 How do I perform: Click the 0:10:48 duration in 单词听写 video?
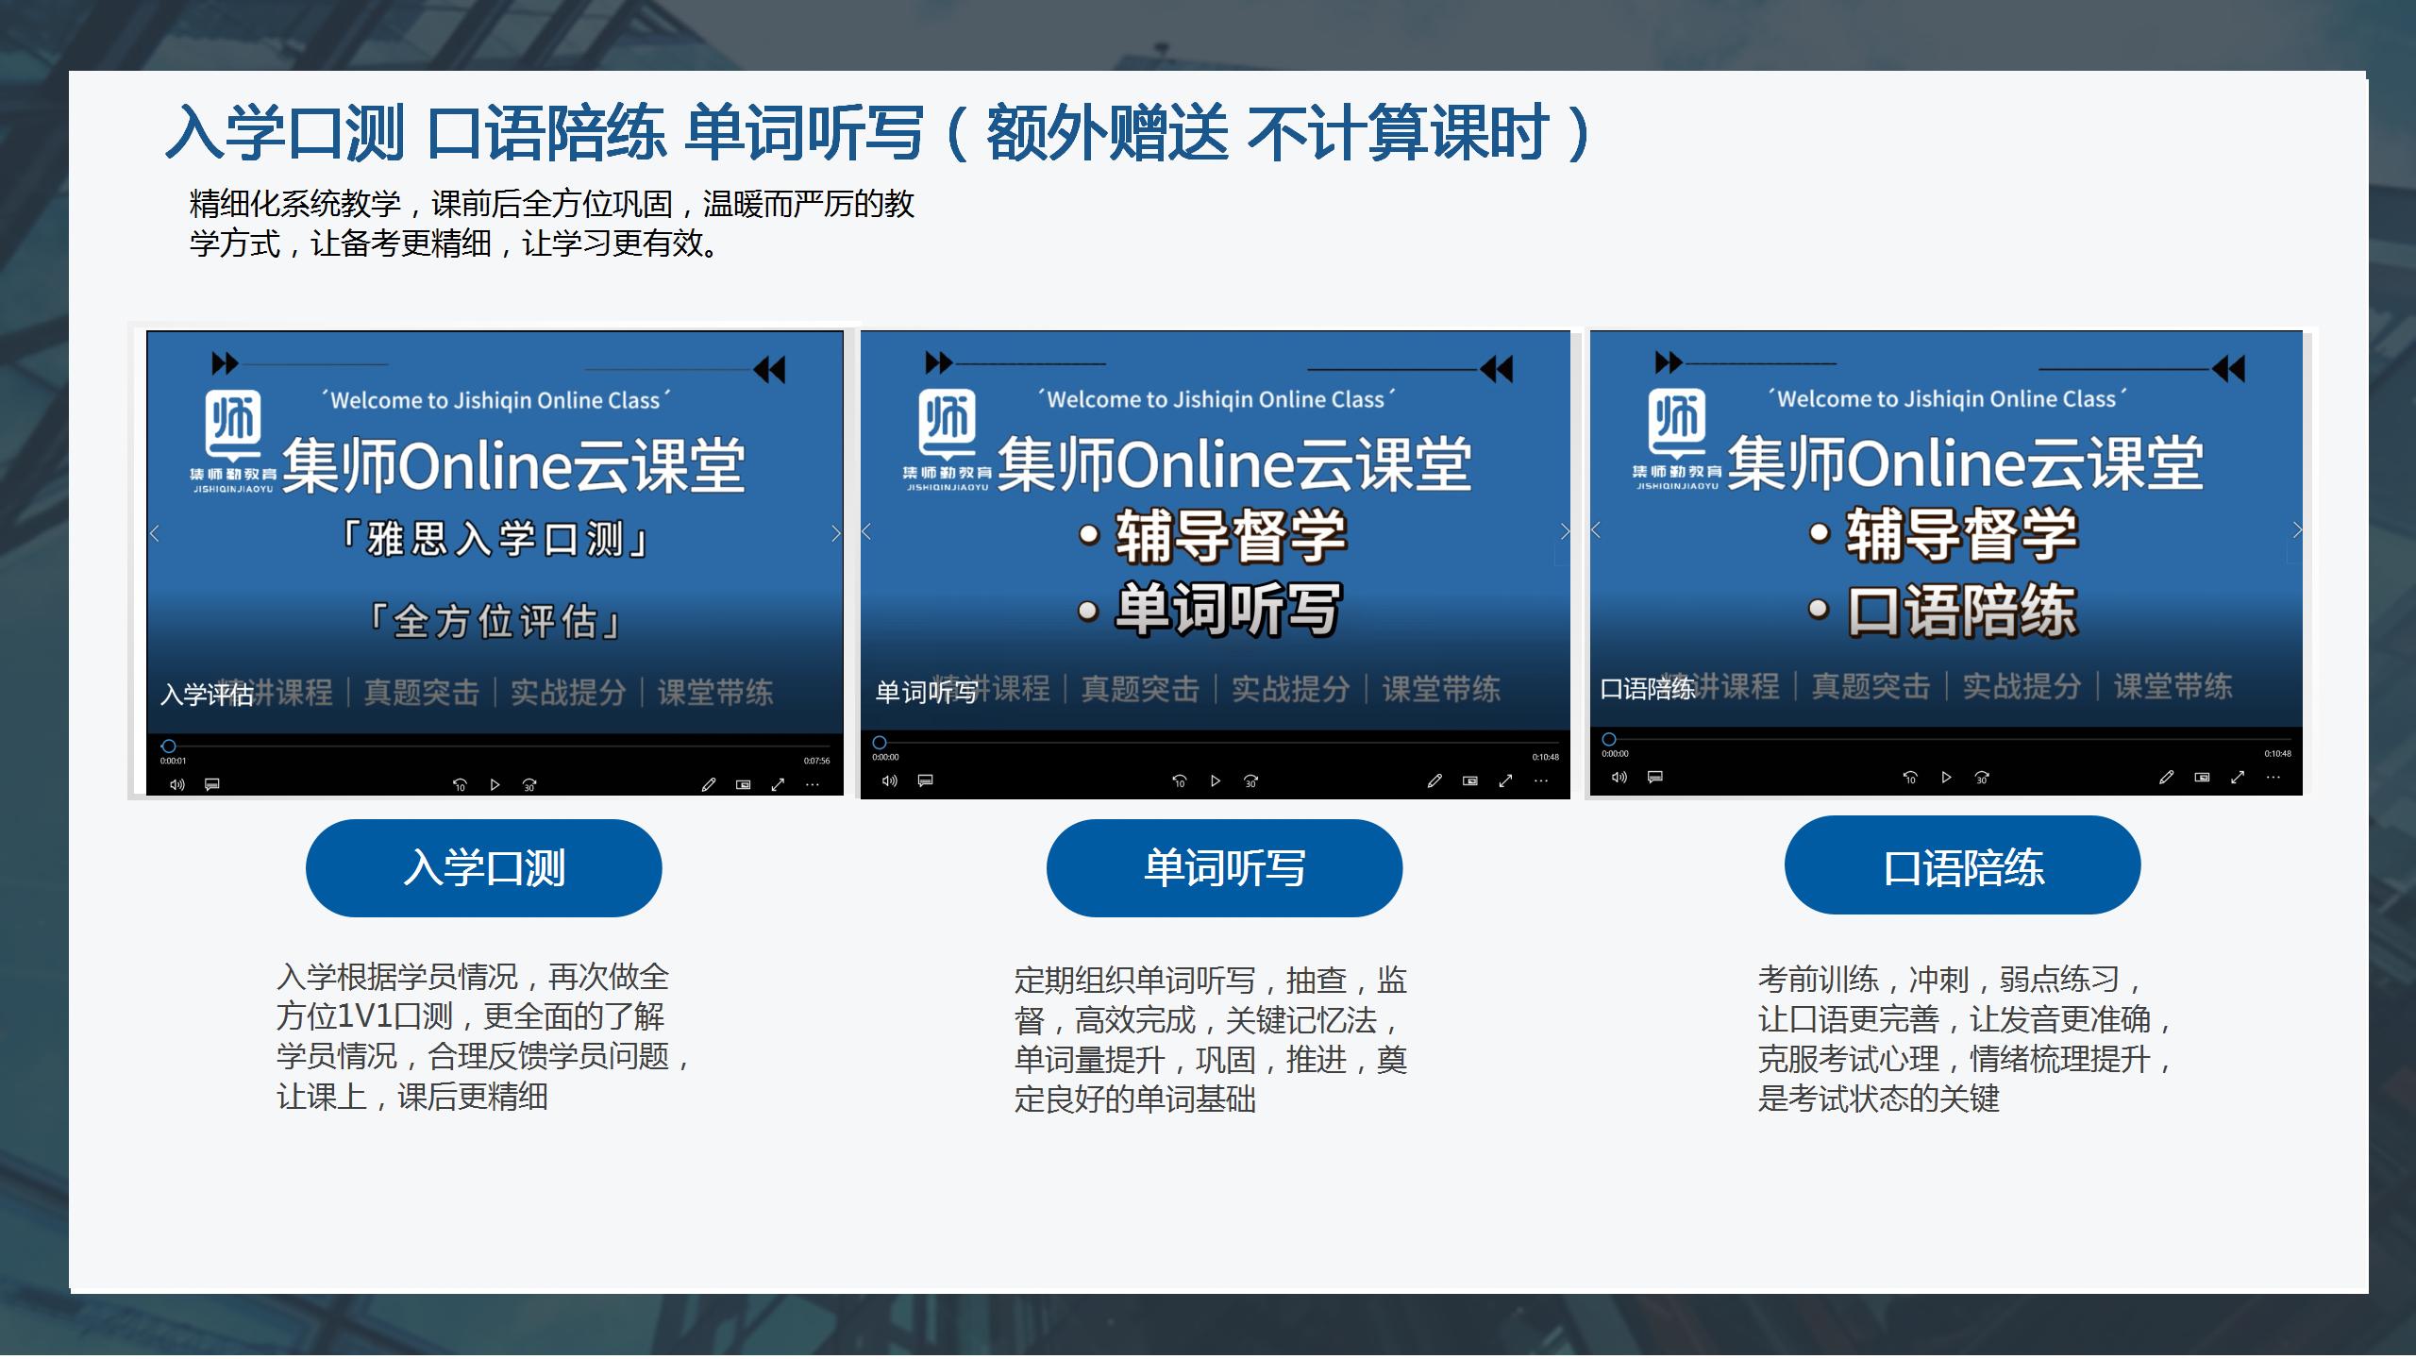click(x=1546, y=757)
